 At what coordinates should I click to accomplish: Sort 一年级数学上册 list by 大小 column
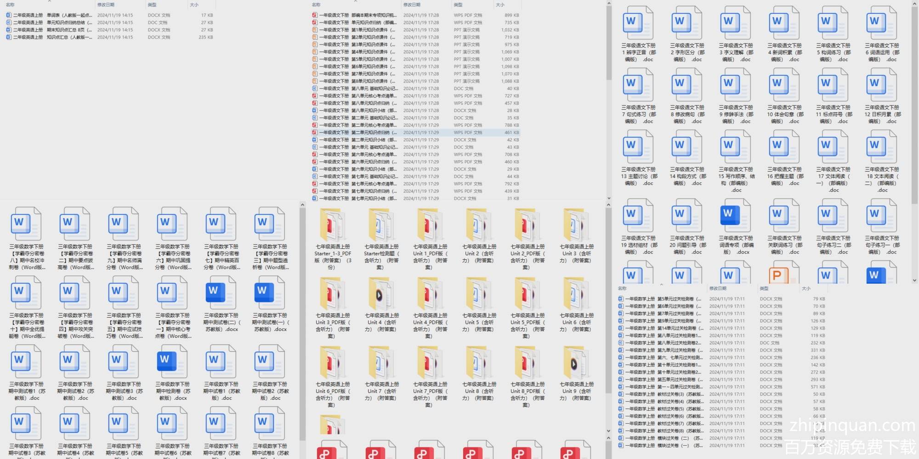(806, 289)
